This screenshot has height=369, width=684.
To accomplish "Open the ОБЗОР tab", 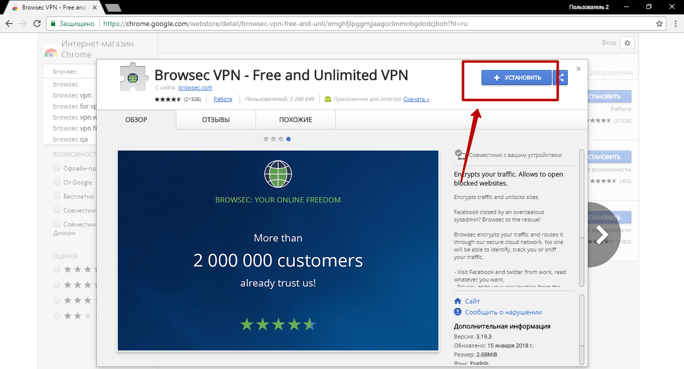I will 136,120.
